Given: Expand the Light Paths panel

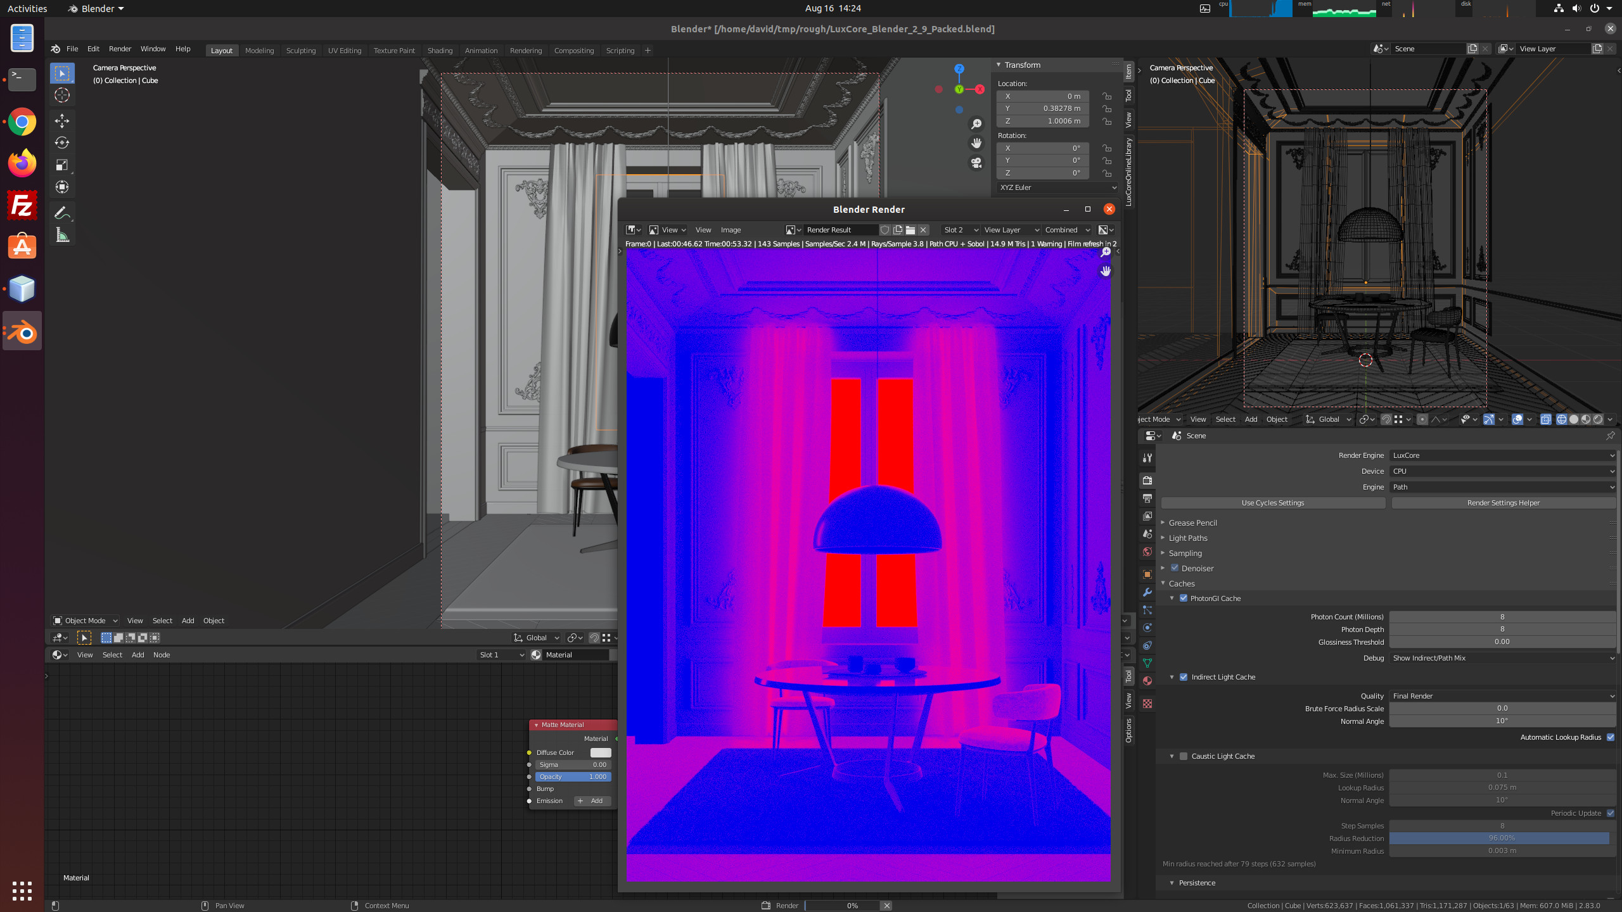Looking at the screenshot, I should pos(1188,538).
